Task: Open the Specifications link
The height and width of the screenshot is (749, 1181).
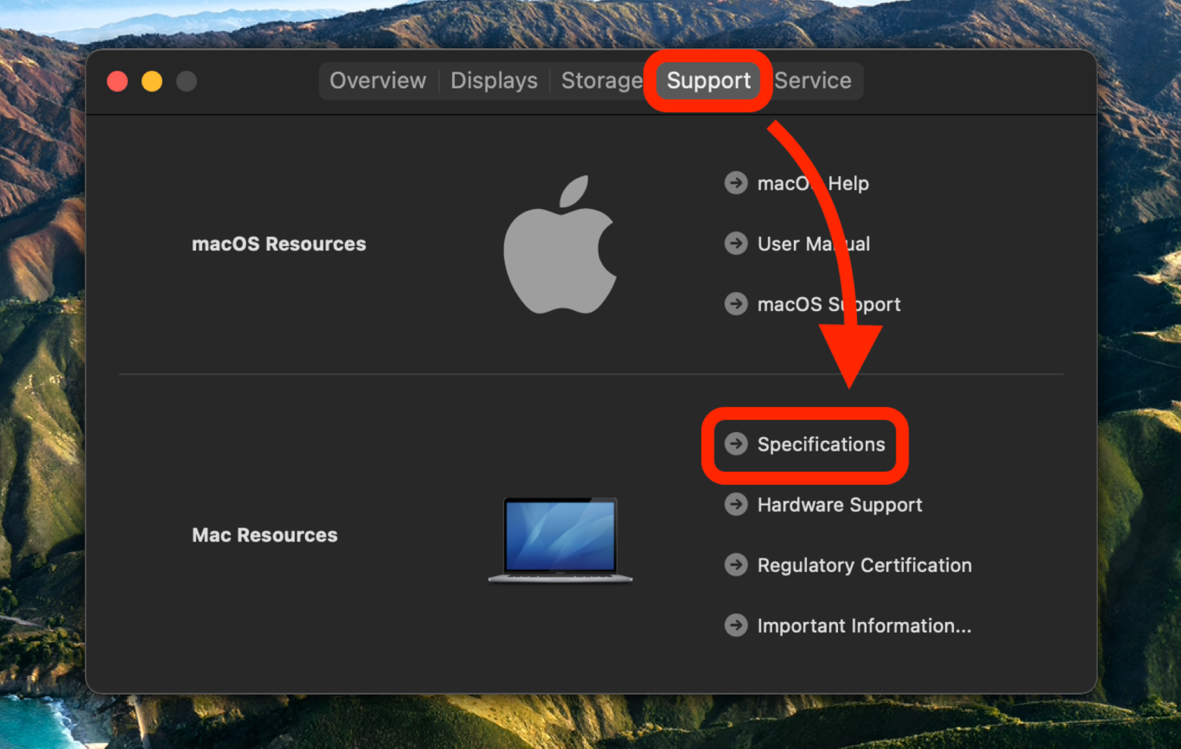Action: pos(821,445)
